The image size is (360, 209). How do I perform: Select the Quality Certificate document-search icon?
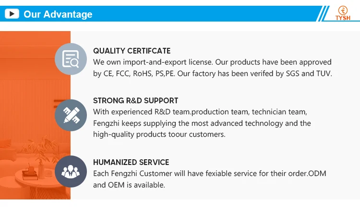71,59
